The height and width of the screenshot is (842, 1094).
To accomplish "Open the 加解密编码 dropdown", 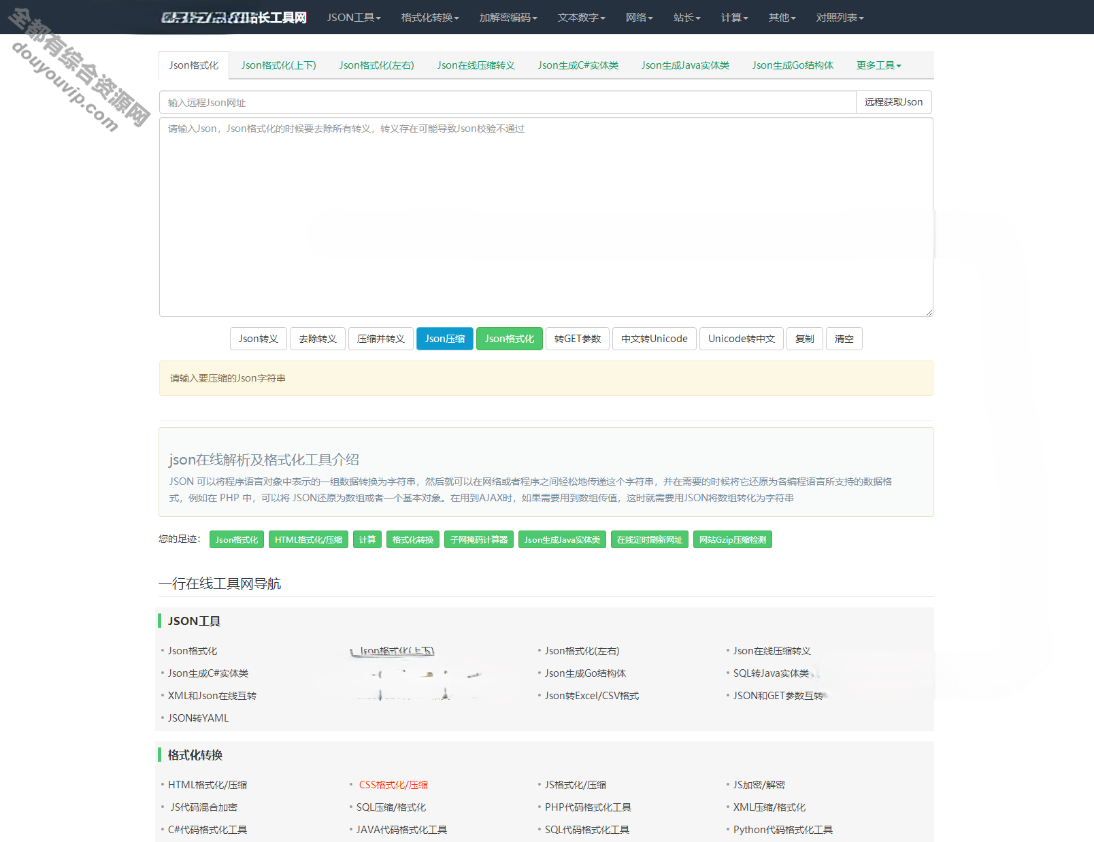I will 508,18.
